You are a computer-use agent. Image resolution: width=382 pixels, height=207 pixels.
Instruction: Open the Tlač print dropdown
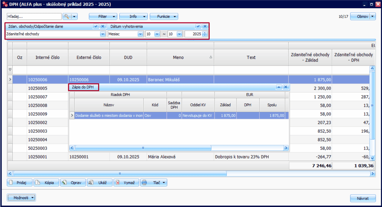point(154,183)
